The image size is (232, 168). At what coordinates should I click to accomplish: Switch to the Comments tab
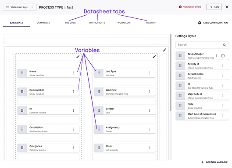[x=43, y=23]
